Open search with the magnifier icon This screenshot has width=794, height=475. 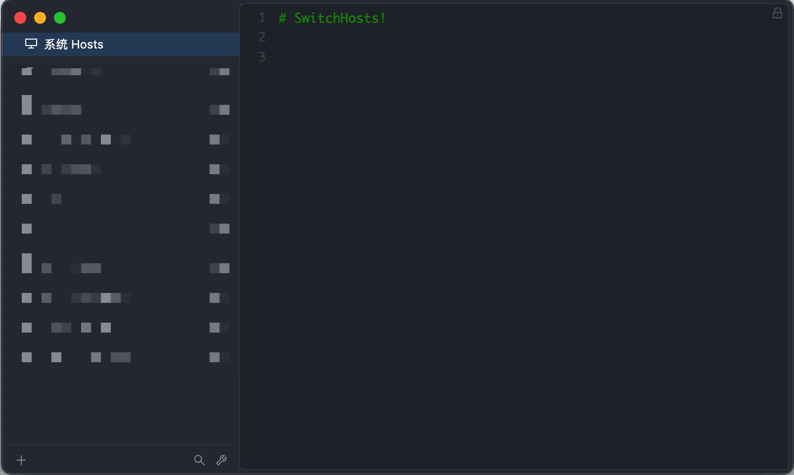tap(199, 460)
